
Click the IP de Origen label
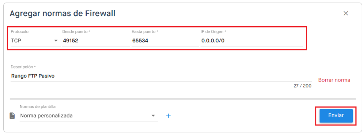pyautogui.click(x=213, y=32)
